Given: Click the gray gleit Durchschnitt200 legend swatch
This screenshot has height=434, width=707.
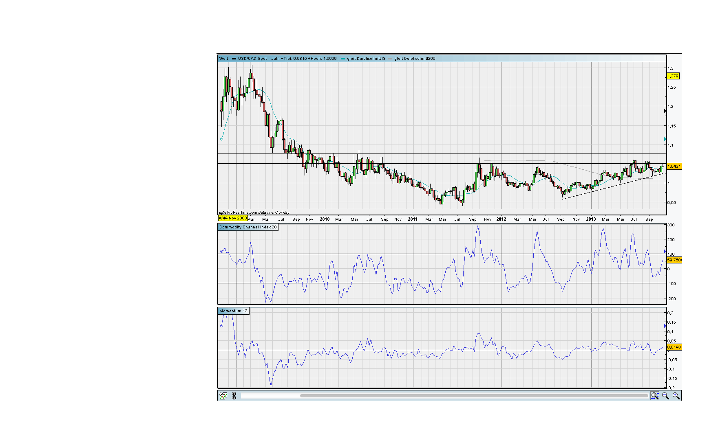Looking at the screenshot, I should [x=390, y=59].
